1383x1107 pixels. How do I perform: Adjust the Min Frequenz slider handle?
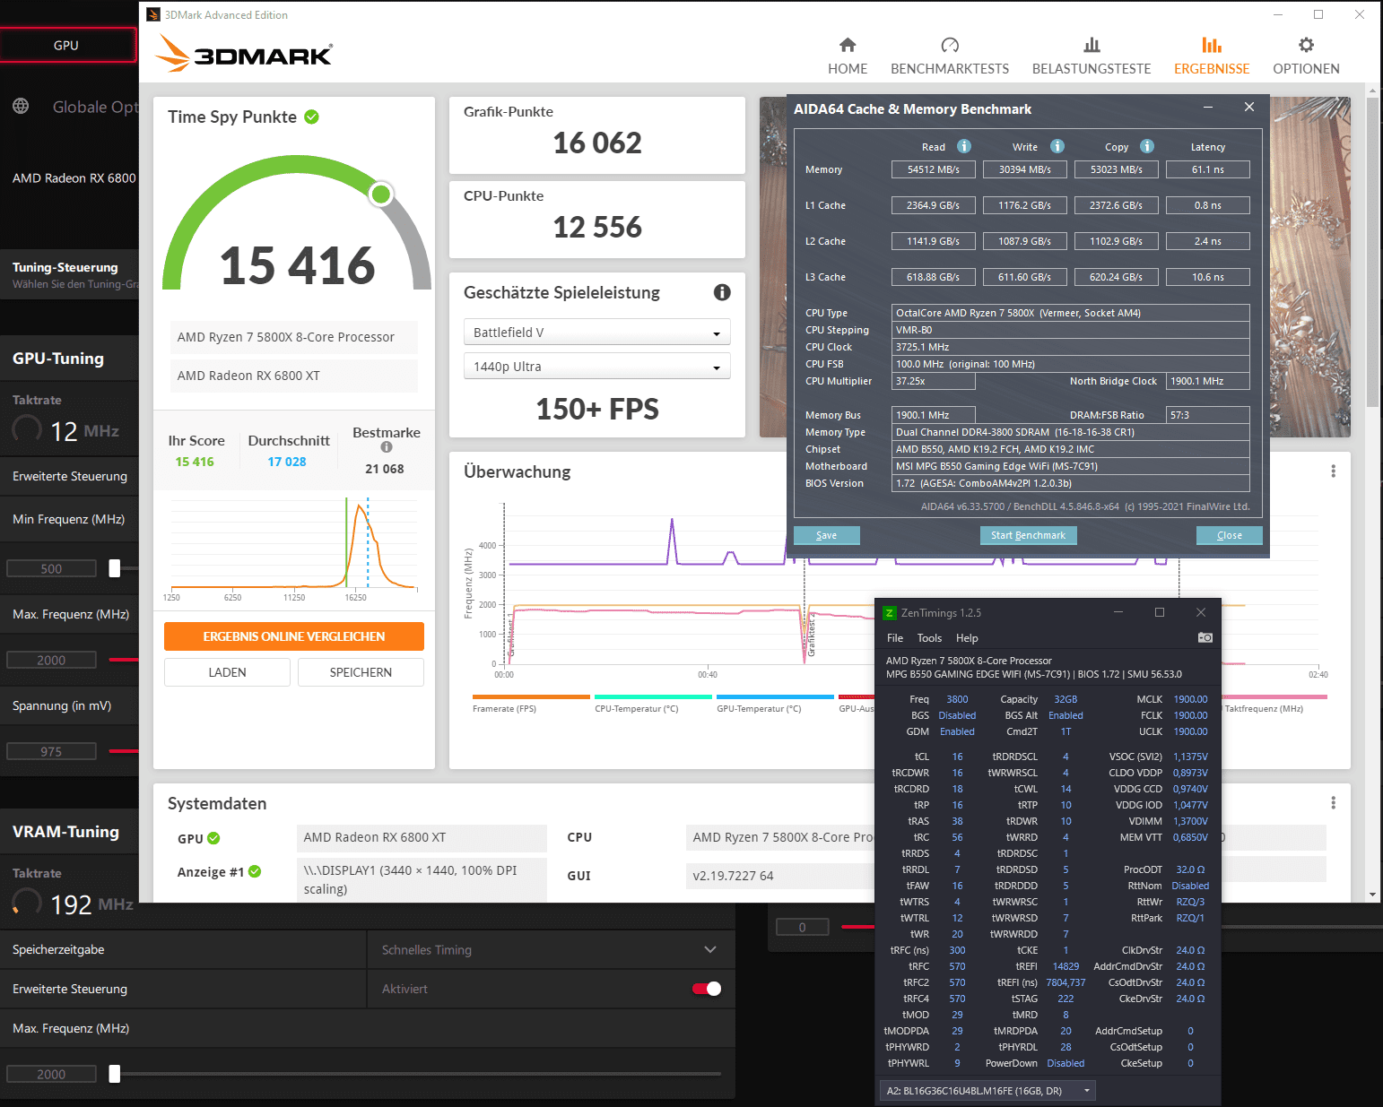[x=115, y=568]
